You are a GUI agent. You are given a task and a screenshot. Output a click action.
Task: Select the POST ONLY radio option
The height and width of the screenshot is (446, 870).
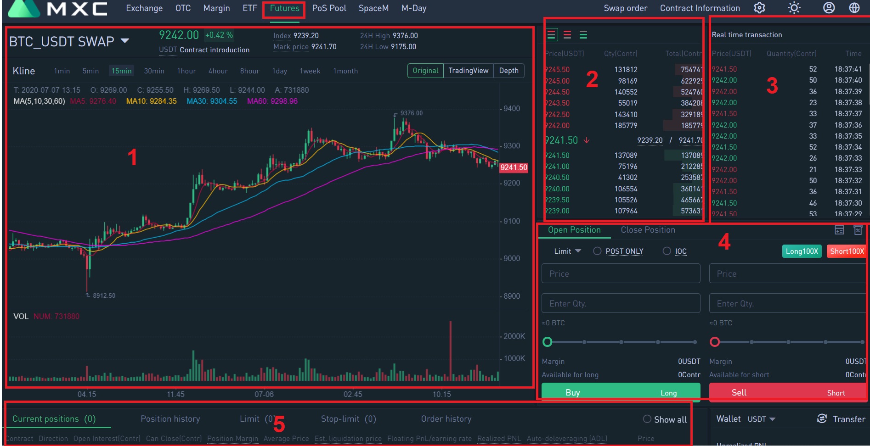[x=597, y=251]
